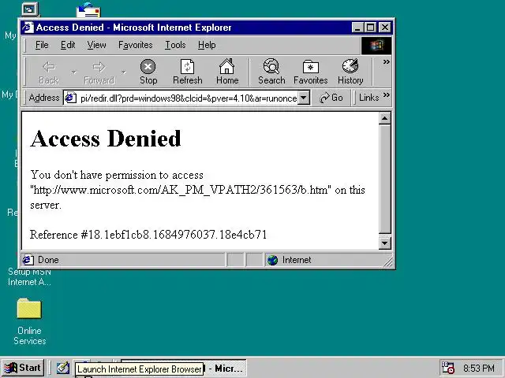Open the Help menu
This screenshot has height=378, width=505.
click(207, 45)
